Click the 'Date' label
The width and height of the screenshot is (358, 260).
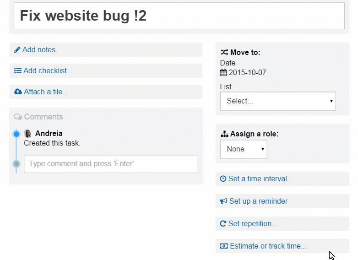click(x=228, y=63)
